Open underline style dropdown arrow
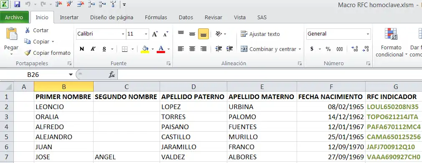The image size is (422, 163). coord(112,49)
